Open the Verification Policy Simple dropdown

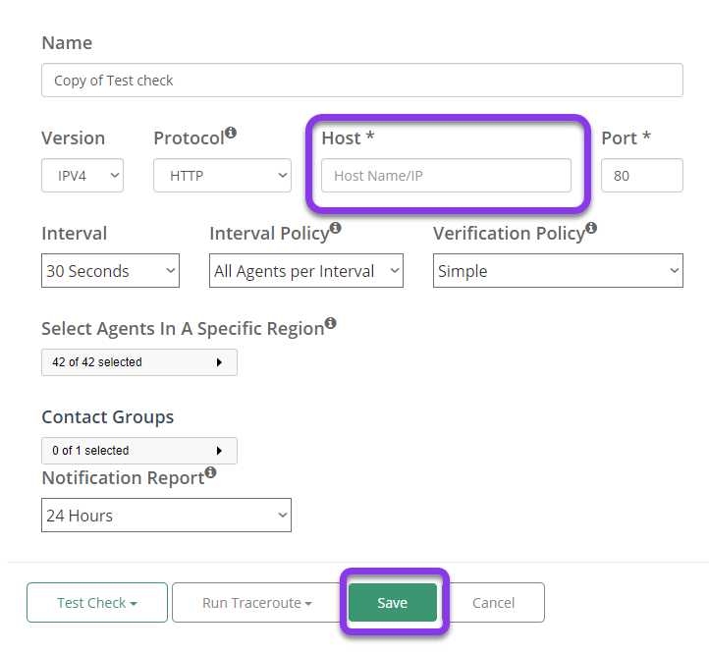(x=558, y=271)
